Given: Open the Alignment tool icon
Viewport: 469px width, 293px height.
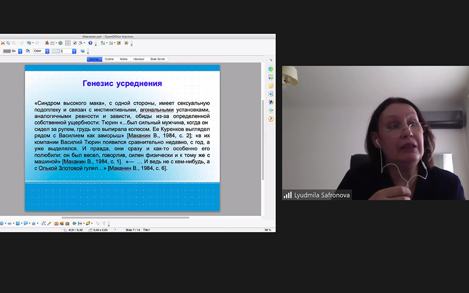Looking at the screenshot, I should pos(80,223).
